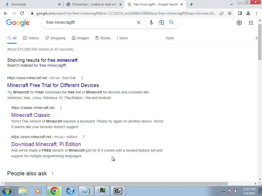Image resolution: width=262 pixels, height=196 pixels.
Task: Click the share page icon in address bar
Action: [222, 13]
